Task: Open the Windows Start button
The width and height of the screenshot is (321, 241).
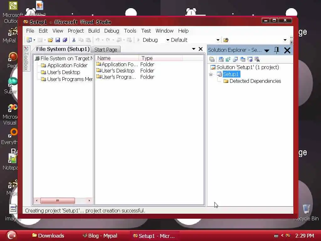Action: click(12, 235)
